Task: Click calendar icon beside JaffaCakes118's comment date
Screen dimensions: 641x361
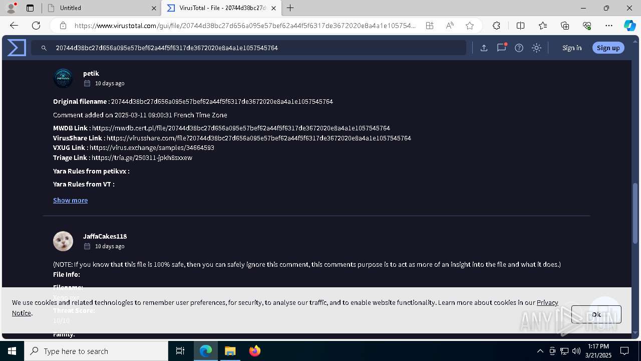Action: tap(87, 246)
